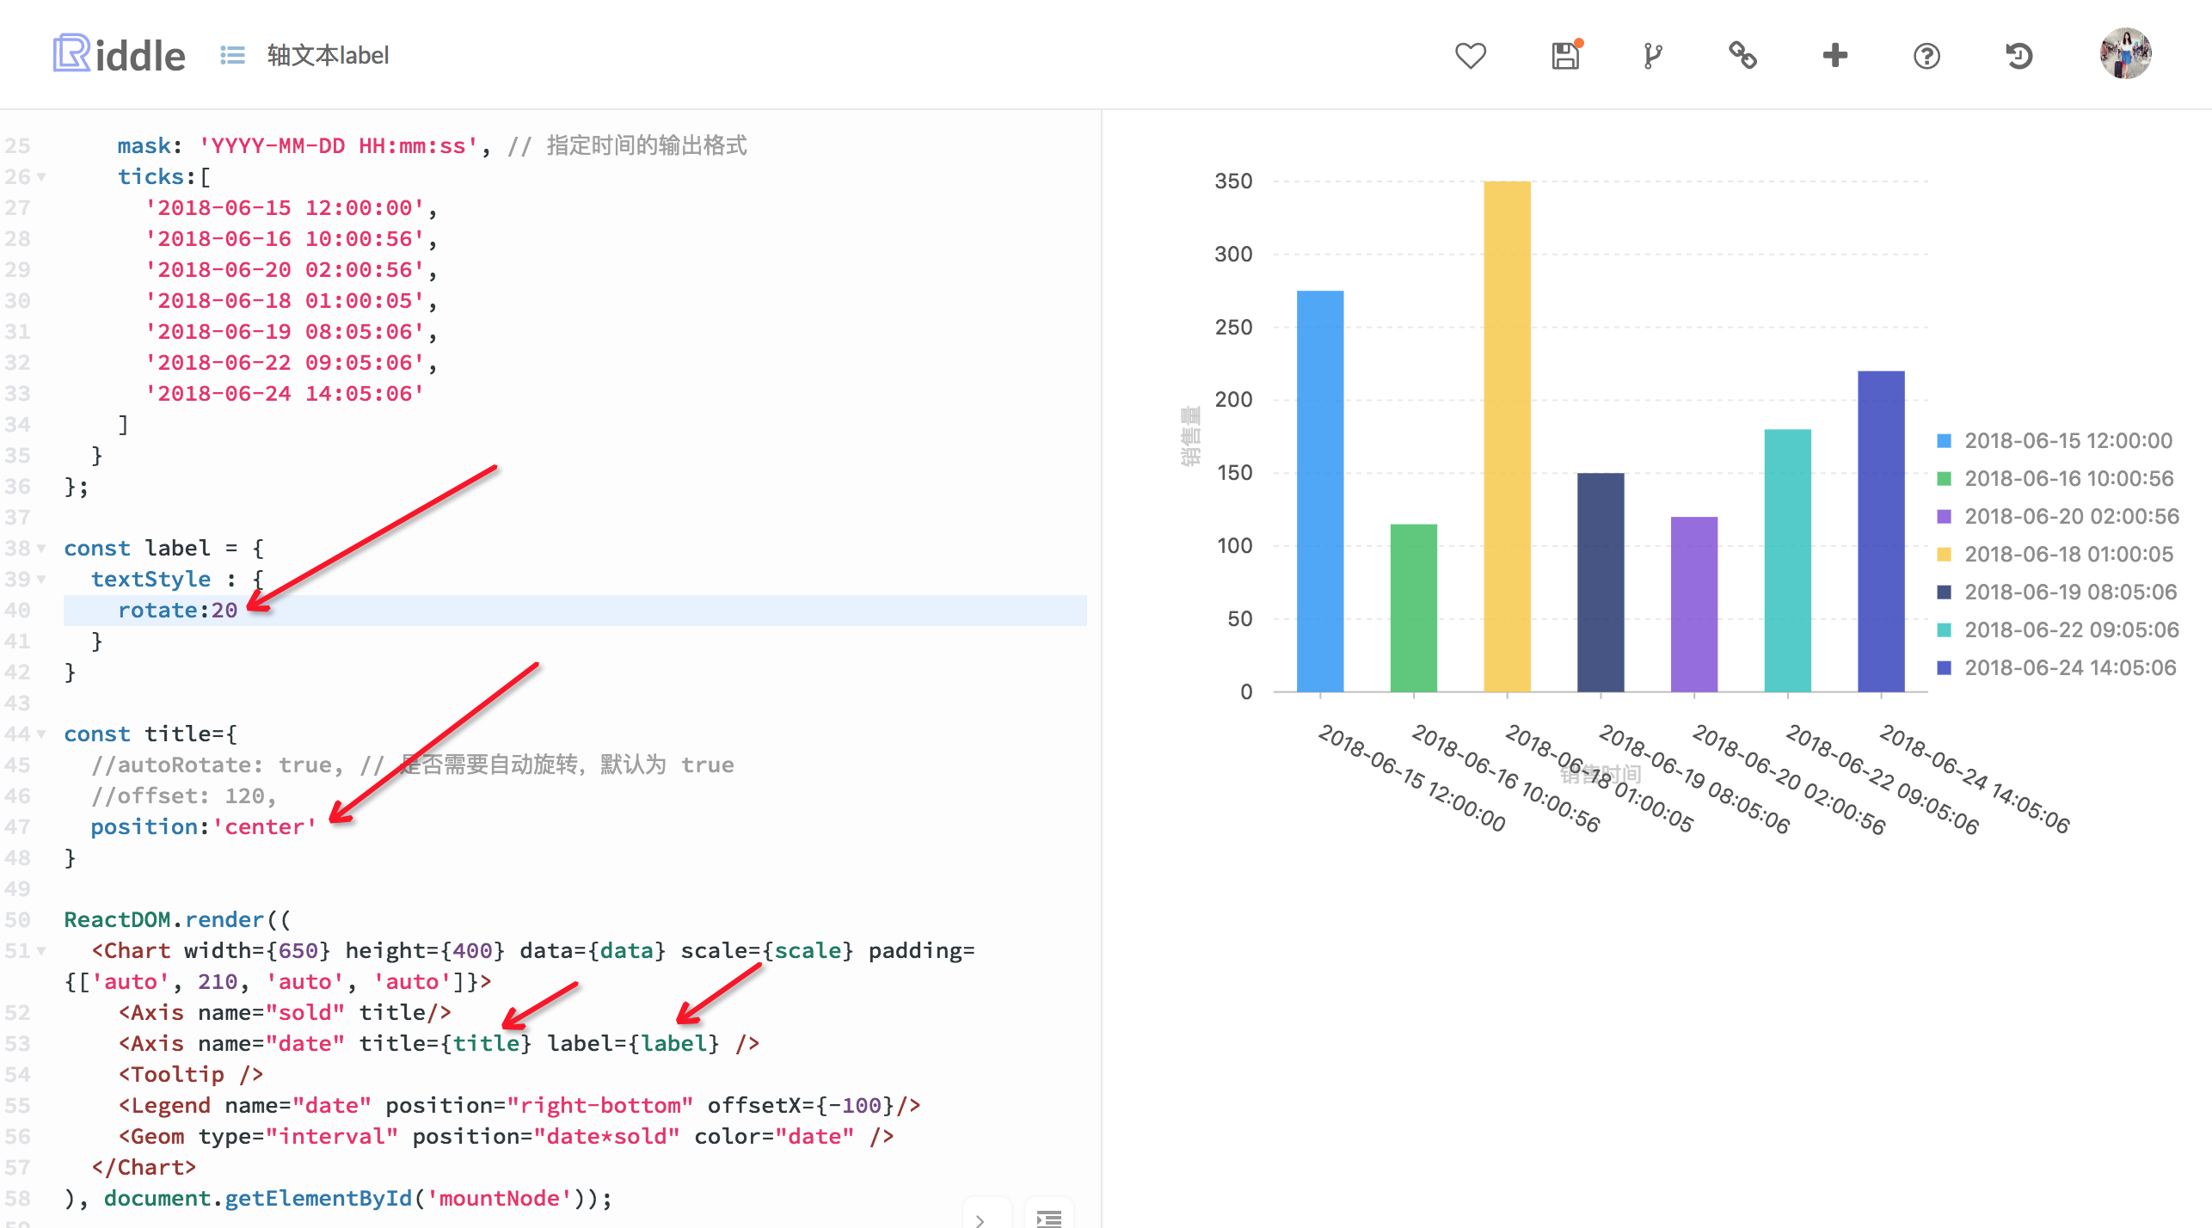
Task: Click the indigo bar for 2018-06-24
Action: coord(1881,531)
